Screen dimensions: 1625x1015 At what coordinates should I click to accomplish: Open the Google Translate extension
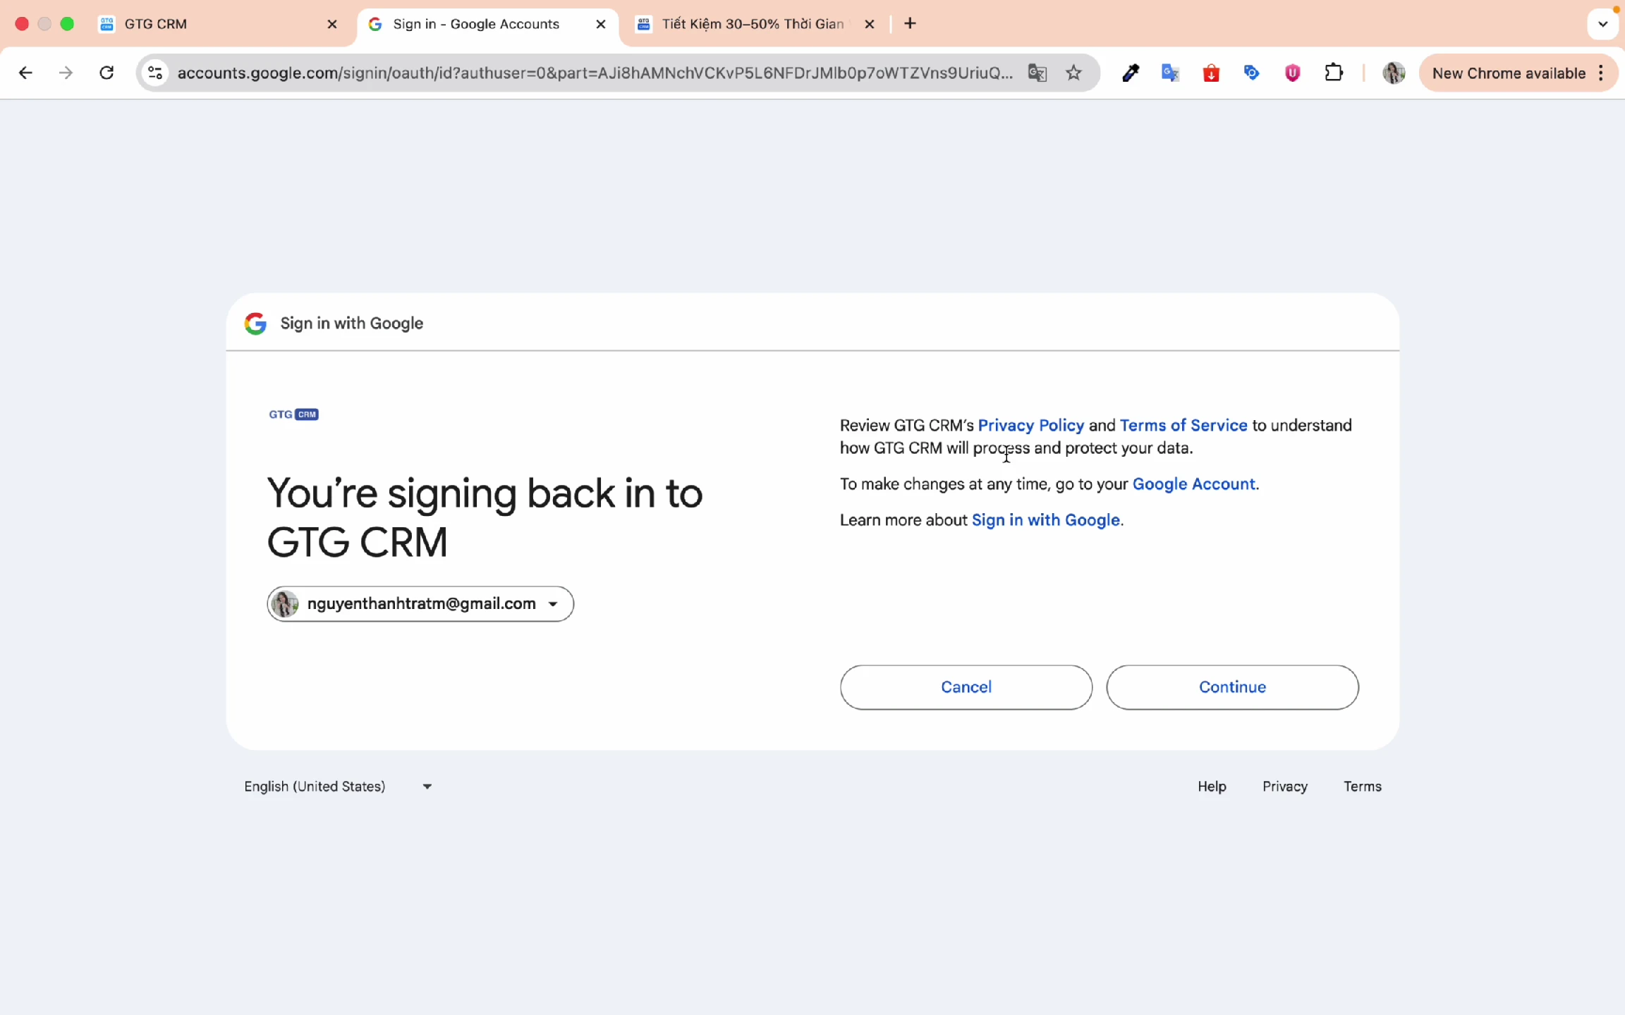pyautogui.click(x=1170, y=73)
